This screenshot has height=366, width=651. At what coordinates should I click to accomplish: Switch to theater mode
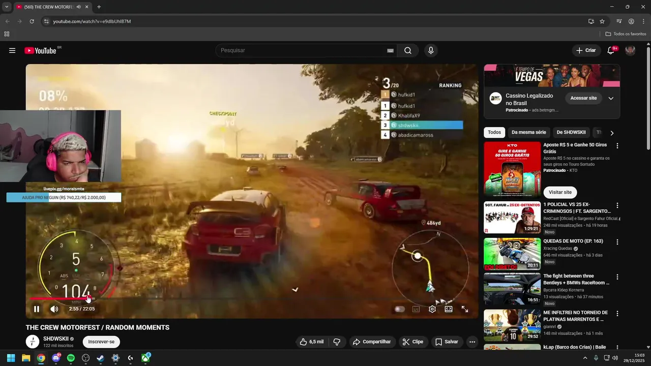pos(449,309)
